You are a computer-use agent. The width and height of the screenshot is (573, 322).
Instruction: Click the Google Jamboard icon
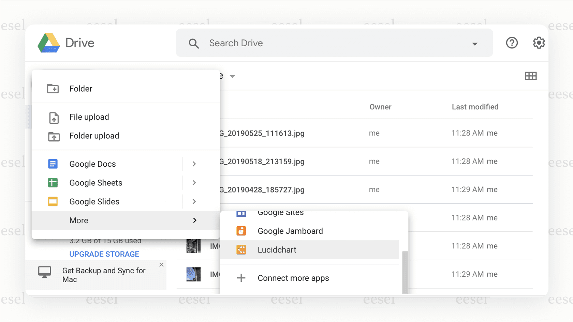241,231
